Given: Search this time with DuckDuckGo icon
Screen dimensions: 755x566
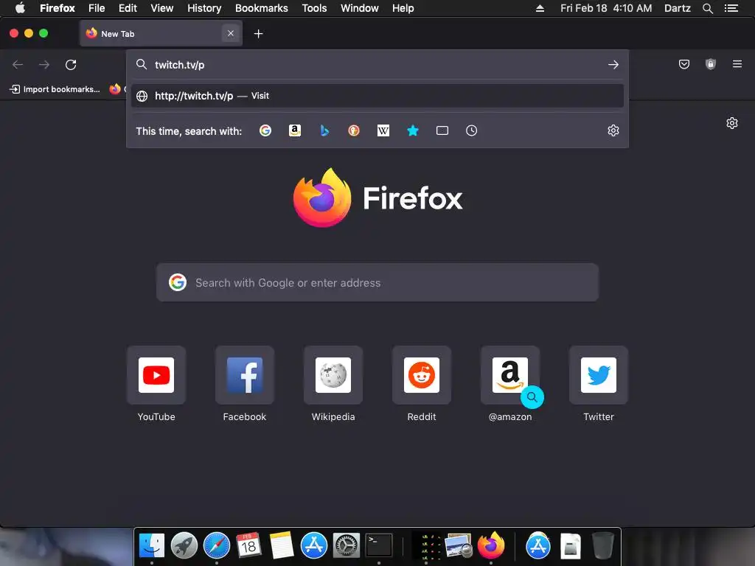Looking at the screenshot, I should (354, 130).
